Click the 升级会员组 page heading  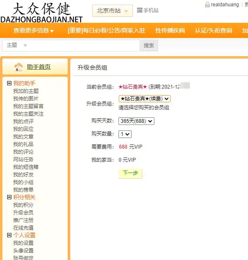coord(92,68)
